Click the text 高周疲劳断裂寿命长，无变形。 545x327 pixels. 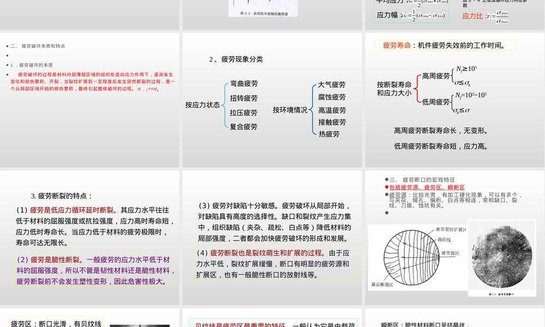point(441,131)
